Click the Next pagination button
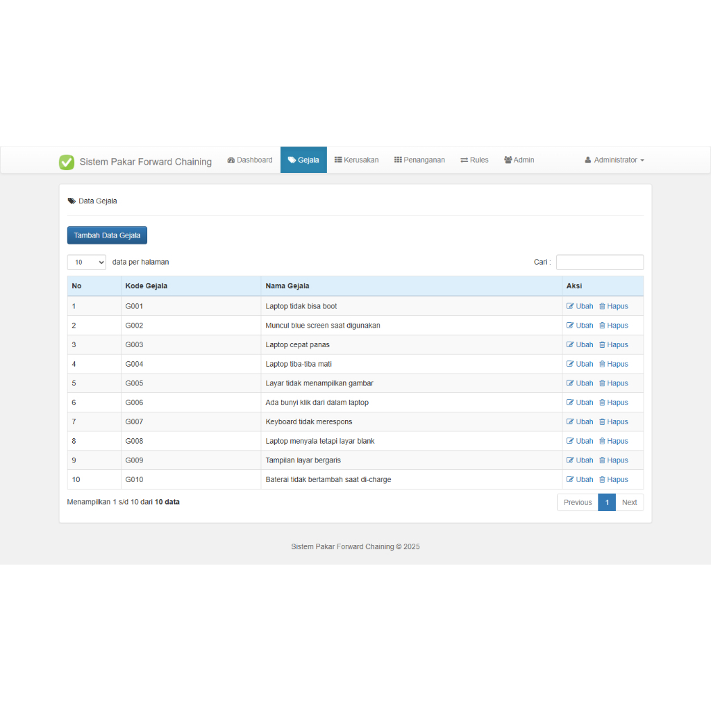The height and width of the screenshot is (711, 711). [629, 503]
